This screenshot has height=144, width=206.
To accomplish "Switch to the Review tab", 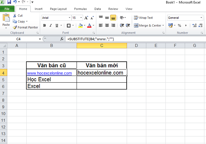I will 113,9.
